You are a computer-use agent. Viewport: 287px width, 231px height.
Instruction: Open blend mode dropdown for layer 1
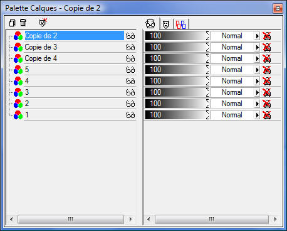(257, 115)
